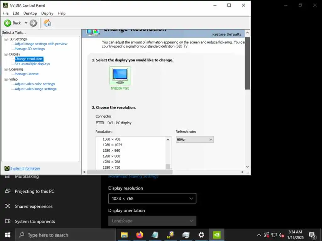Open Projecting to this PC in Settings

pyautogui.click(x=35, y=191)
